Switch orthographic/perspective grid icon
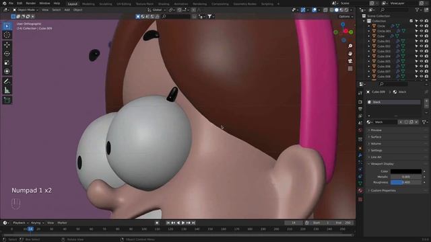Viewport: 431px width, 242px height. pyautogui.click(x=350, y=69)
